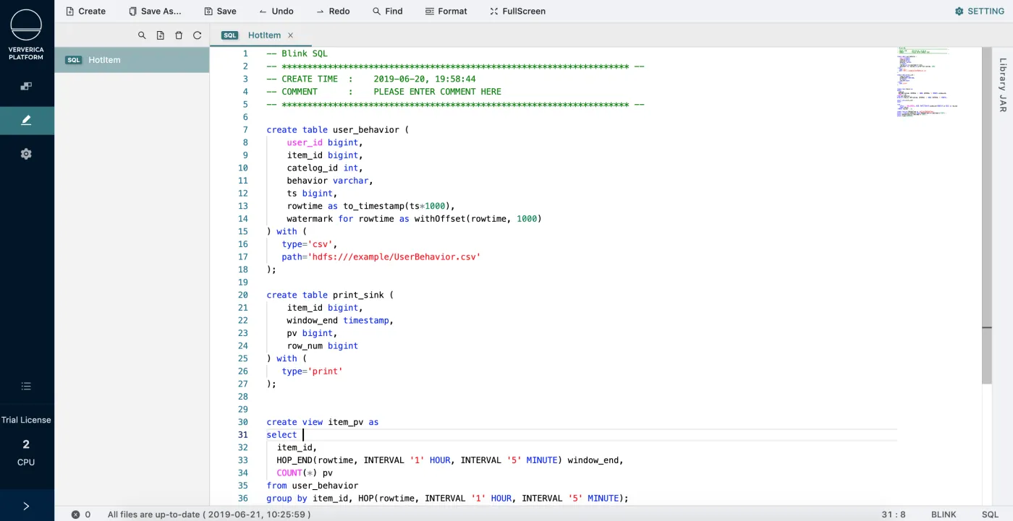Screen dimensions: 1013x521
Task: Click the CREATE TIME comment line
Action: 371,79
